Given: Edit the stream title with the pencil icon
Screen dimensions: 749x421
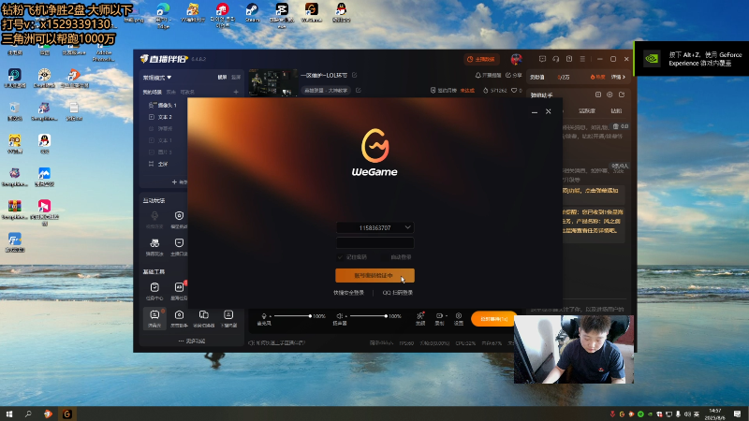Looking at the screenshot, I should click(355, 75).
